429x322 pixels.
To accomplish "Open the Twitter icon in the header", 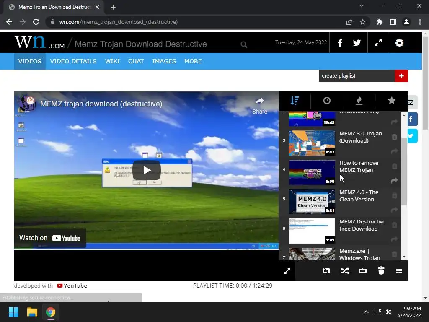I will coord(357,43).
